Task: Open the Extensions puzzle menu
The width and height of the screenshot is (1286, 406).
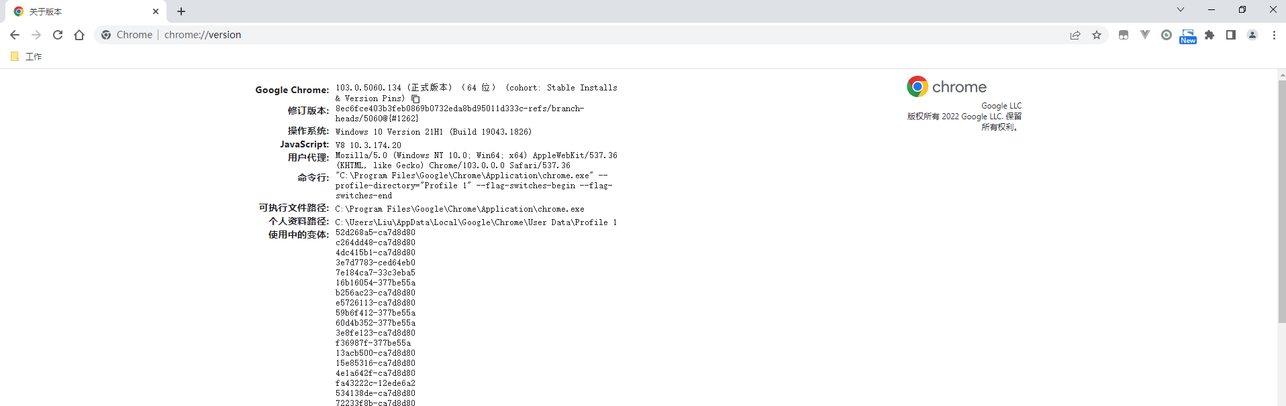Action: pyautogui.click(x=1209, y=35)
